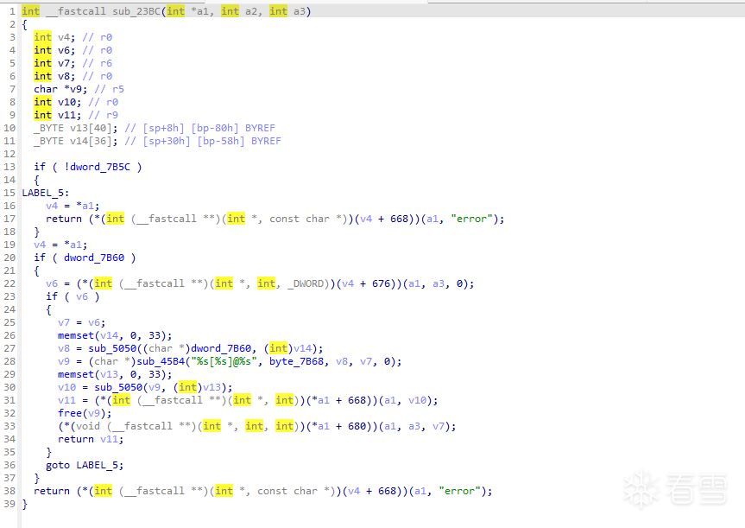This screenshot has height=528, width=745.
Task: Click parameter *a1 in function signature
Action: point(202,11)
